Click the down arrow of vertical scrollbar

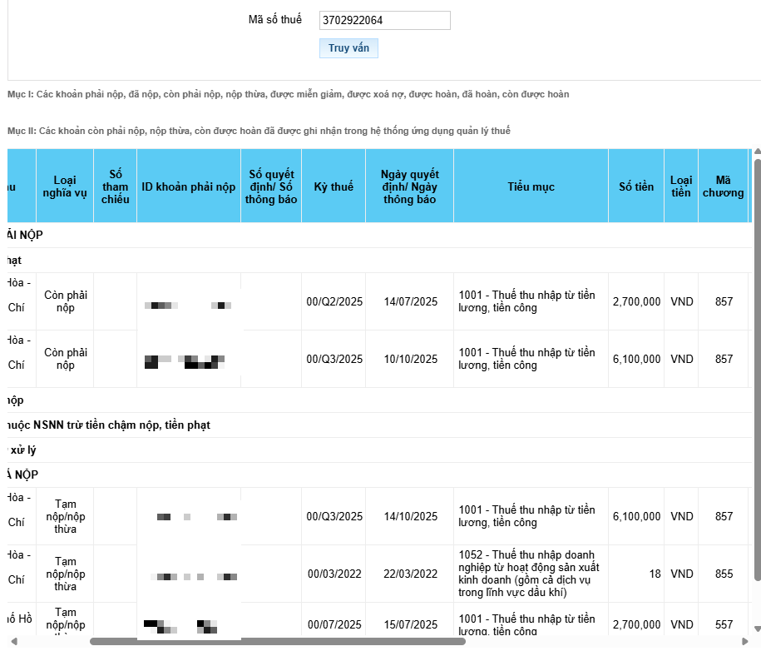(x=757, y=629)
